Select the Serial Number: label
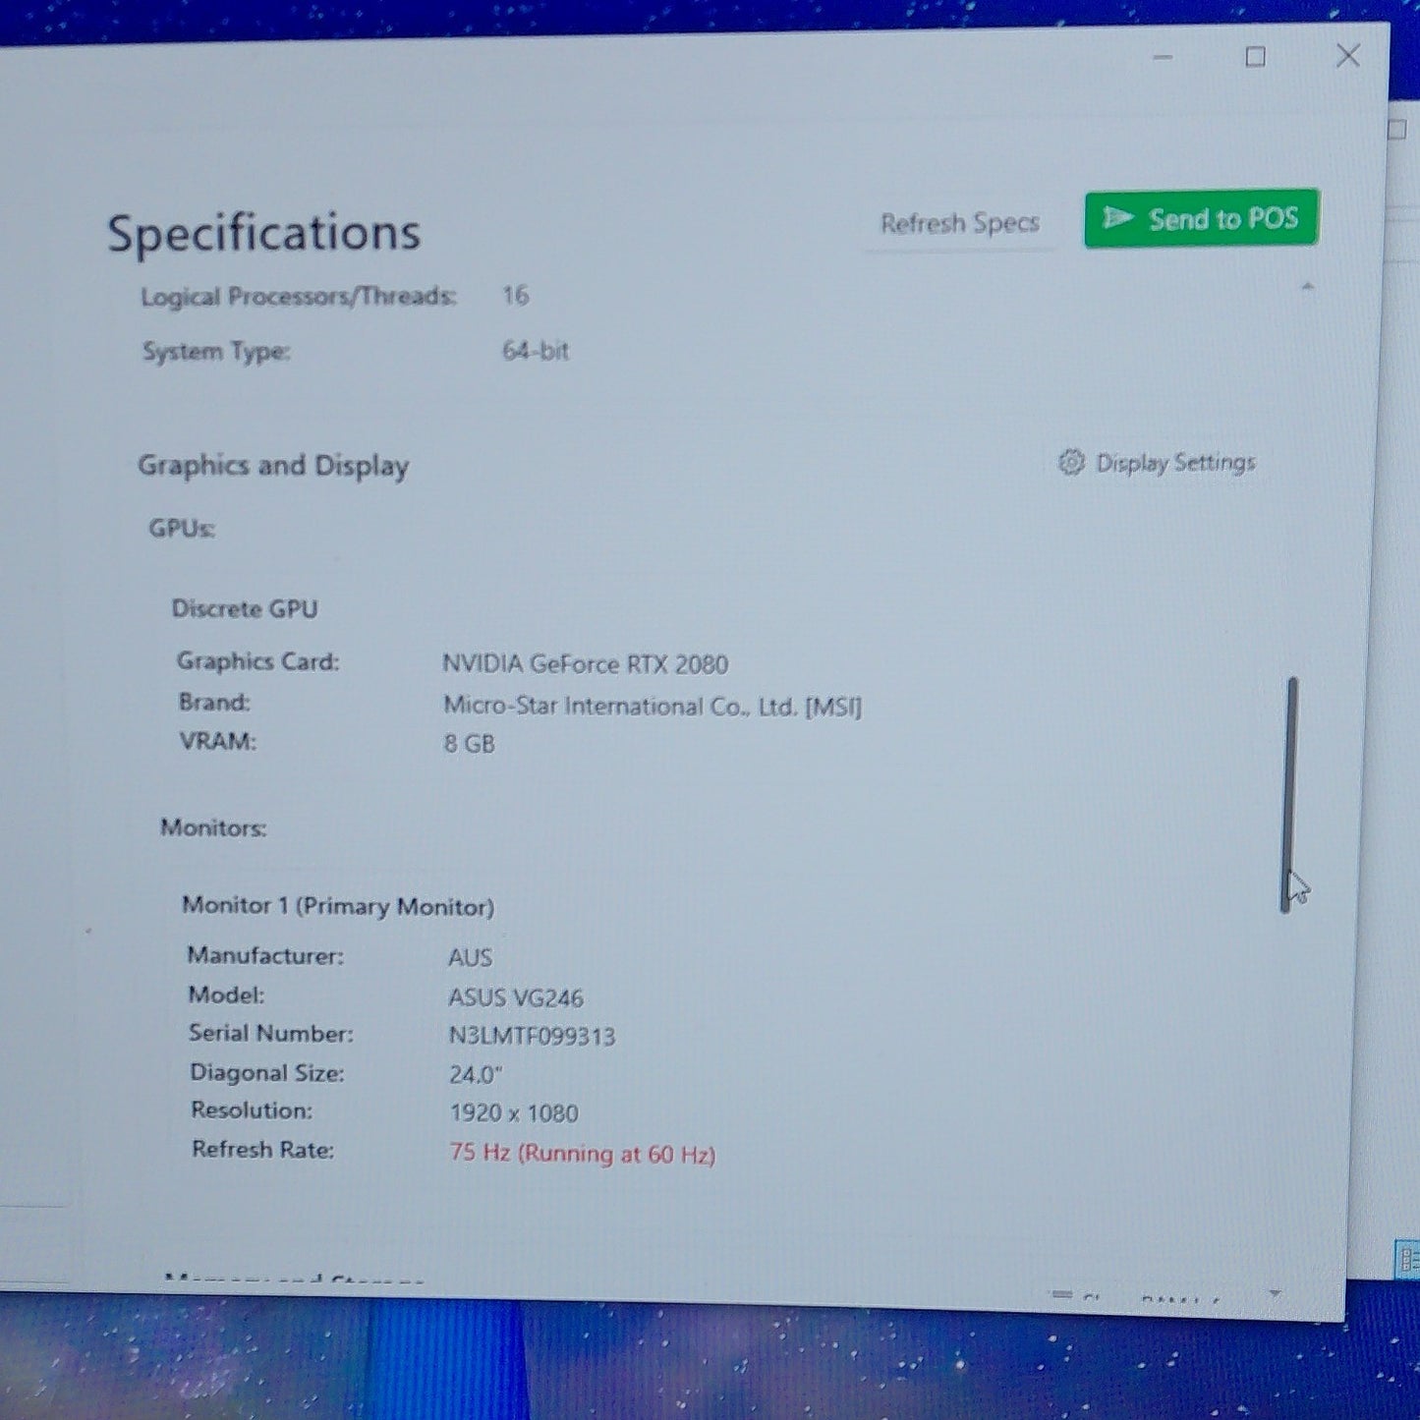The width and height of the screenshot is (1420, 1420). [x=270, y=1034]
